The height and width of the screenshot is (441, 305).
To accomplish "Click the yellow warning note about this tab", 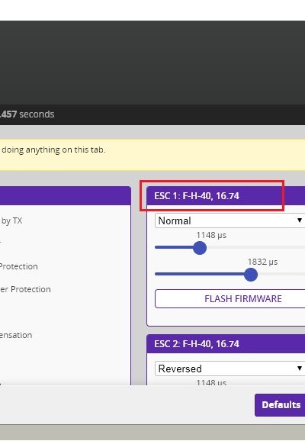I will coord(152,155).
